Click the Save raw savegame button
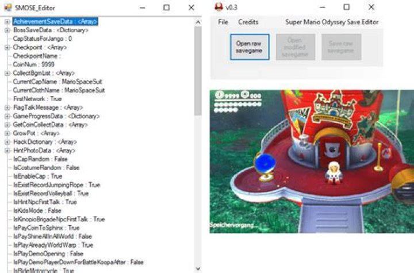 point(341,47)
